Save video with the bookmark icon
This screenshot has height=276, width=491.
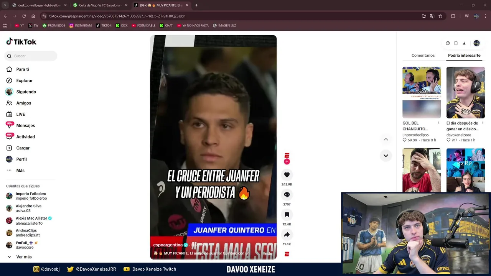[x=287, y=215]
